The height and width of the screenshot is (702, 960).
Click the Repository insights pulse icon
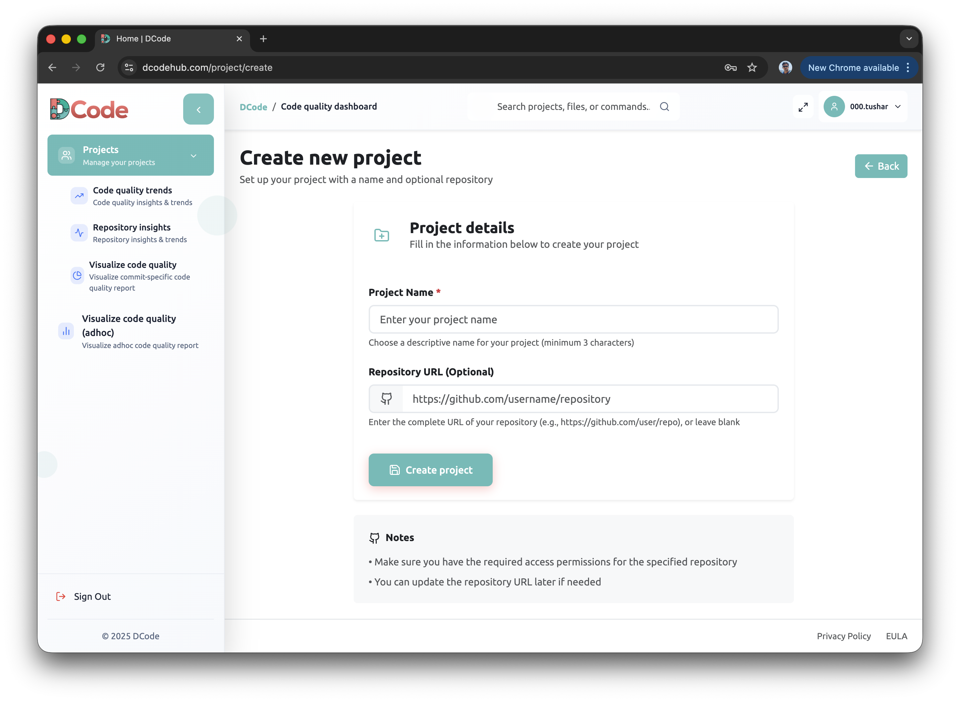(x=79, y=232)
